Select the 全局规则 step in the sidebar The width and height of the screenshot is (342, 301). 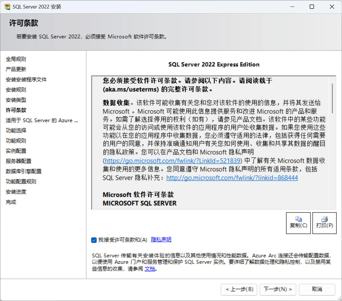16,59
